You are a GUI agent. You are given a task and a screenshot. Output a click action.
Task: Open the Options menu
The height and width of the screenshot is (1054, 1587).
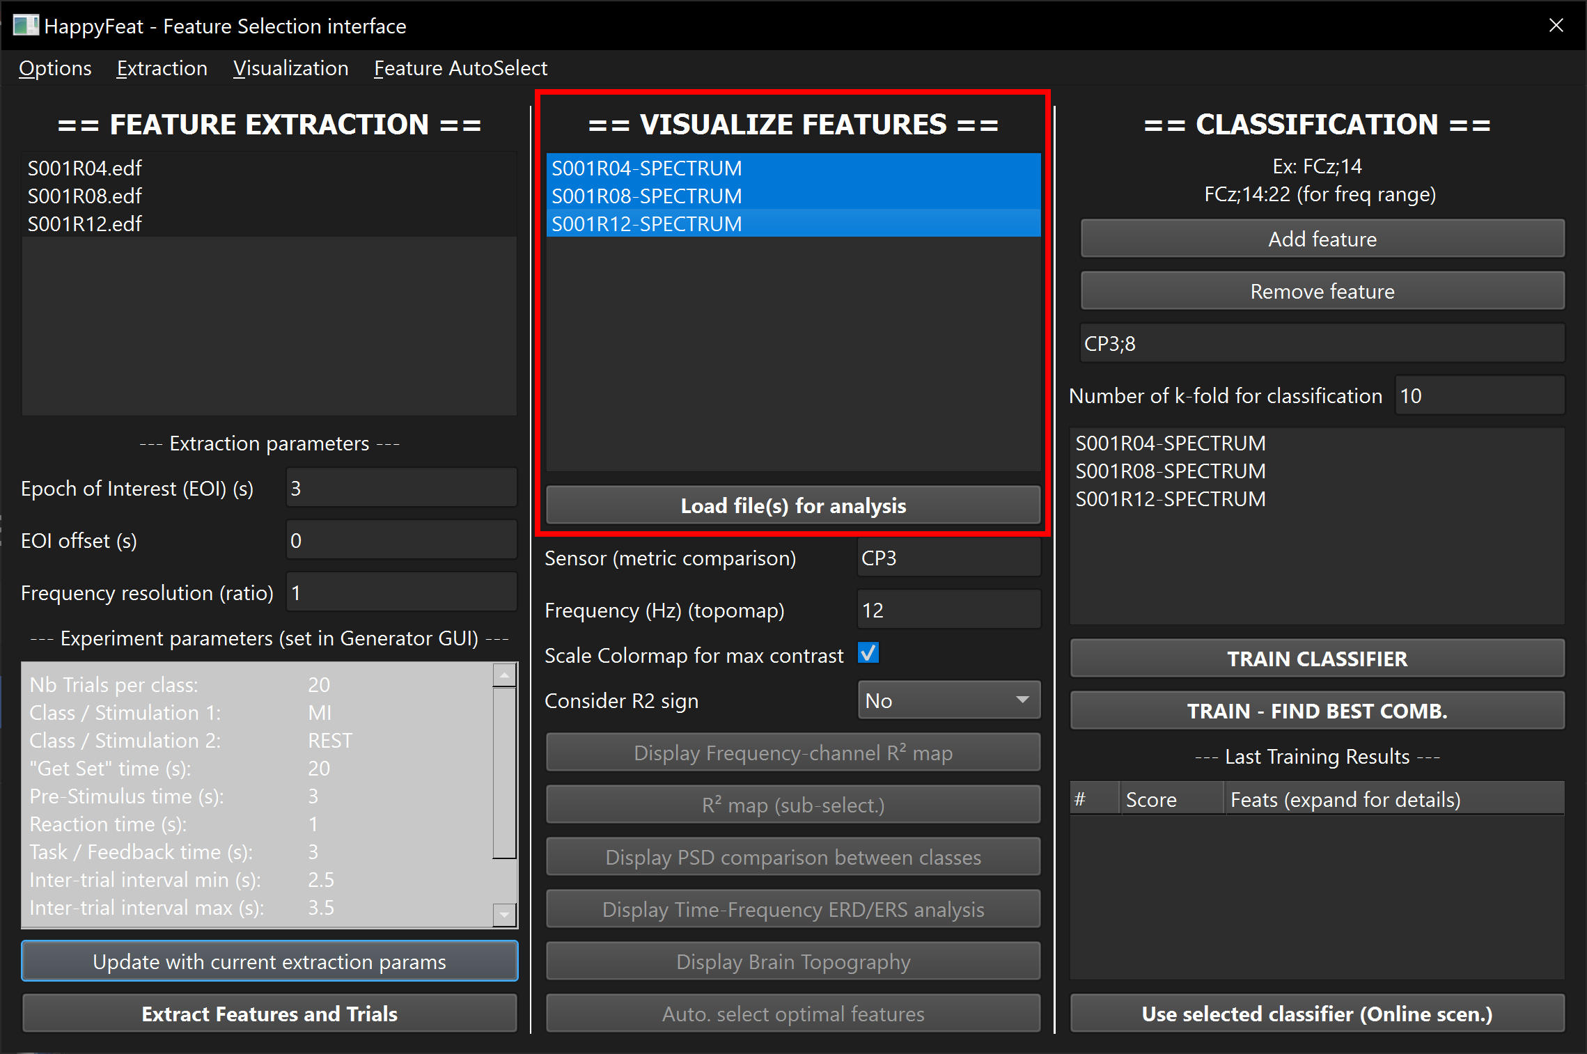coord(55,68)
